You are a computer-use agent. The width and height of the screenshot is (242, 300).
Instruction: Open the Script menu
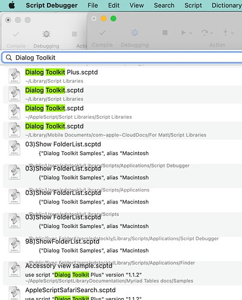pos(193,5)
